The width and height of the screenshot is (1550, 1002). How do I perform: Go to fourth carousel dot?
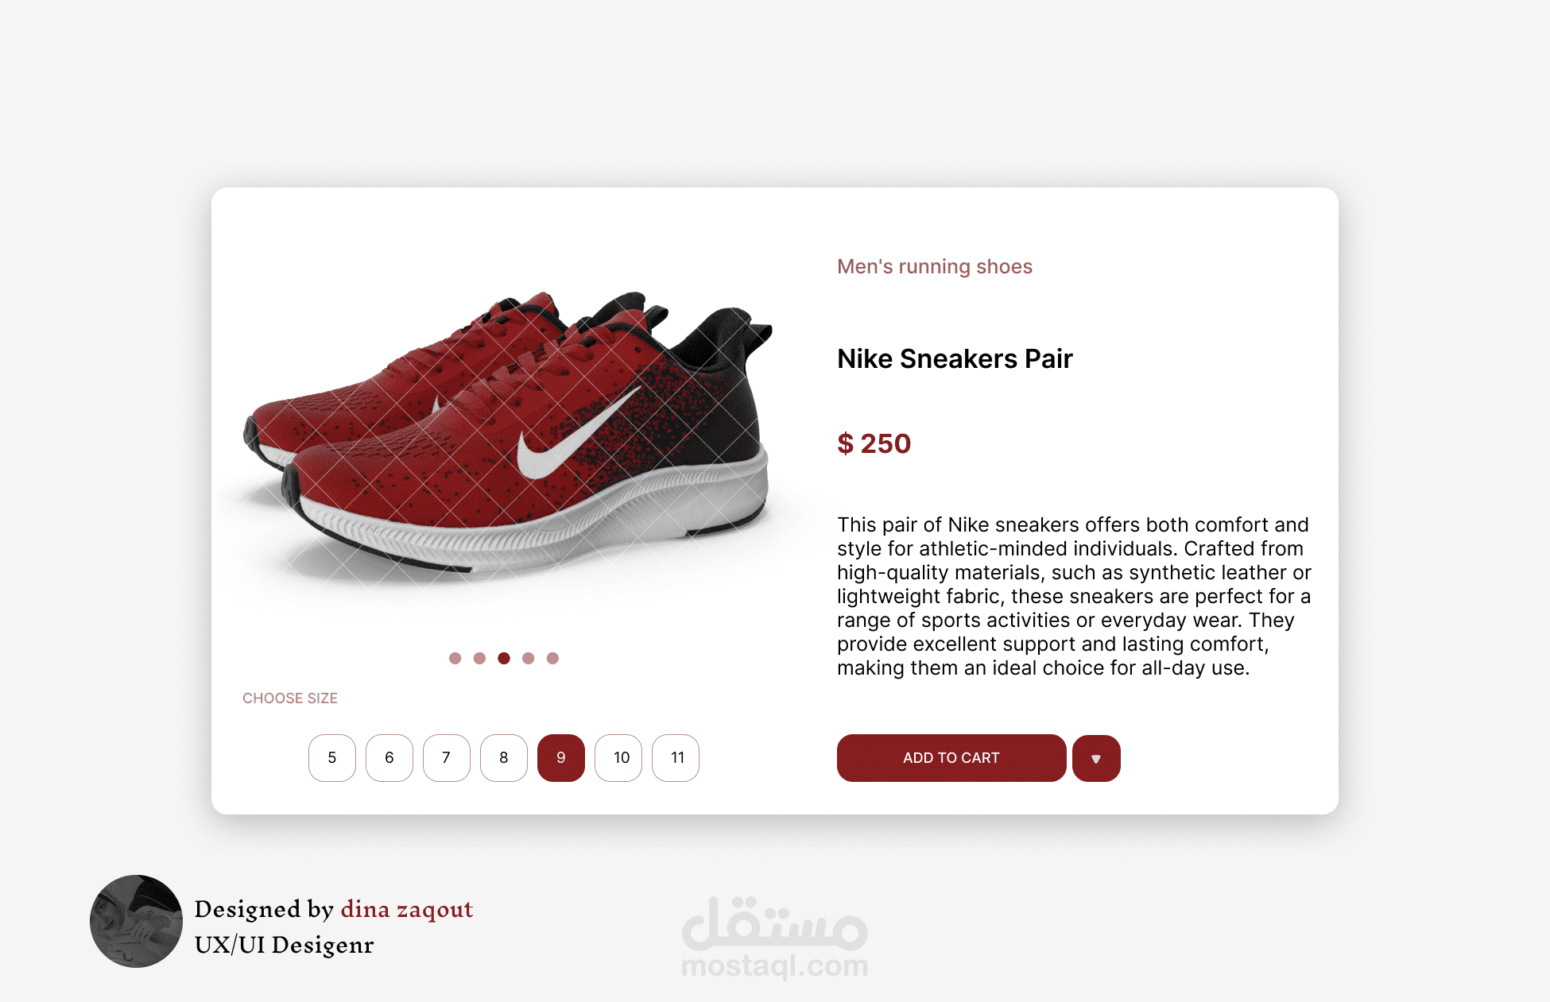(x=529, y=658)
